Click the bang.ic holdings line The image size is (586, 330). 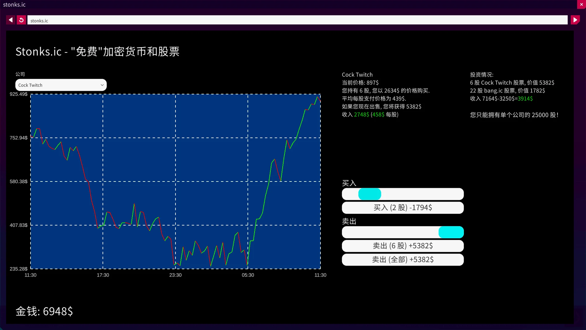pyautogui.click(x=507, y=91)
